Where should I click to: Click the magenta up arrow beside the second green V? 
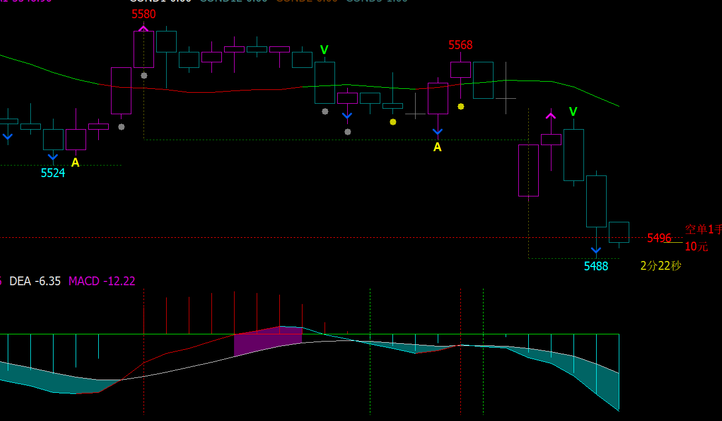coord(551,115)
